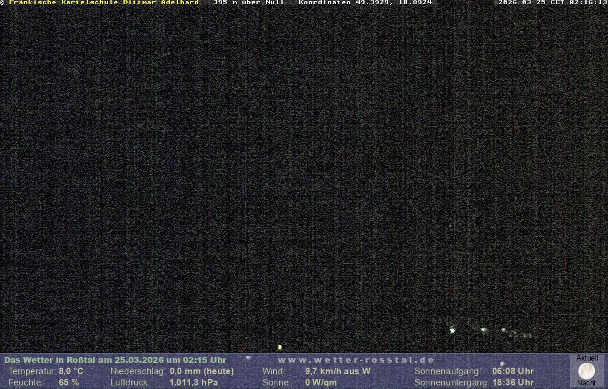Click the brightest green-white light at lower right
608x389 pixels.
452,330
